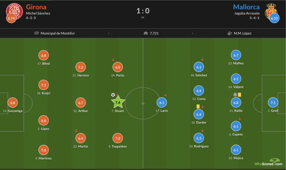Screen dimensions: 286x170
Task: Click the goal ball icon beside Stuani
Action: coord(113,95)
